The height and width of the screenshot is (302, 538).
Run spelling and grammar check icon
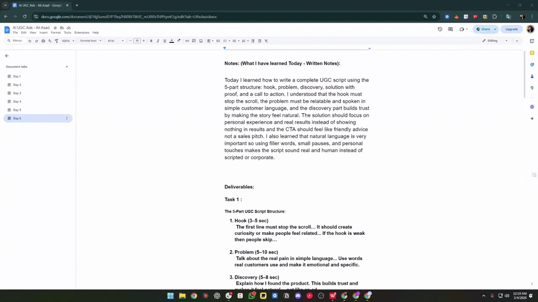[50, 41]
